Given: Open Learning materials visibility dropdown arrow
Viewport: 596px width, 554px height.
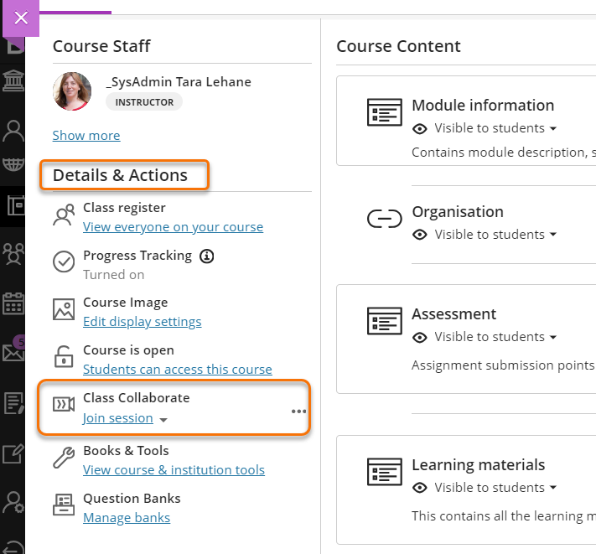Looking at the screenshot, I should pos(553,488).
